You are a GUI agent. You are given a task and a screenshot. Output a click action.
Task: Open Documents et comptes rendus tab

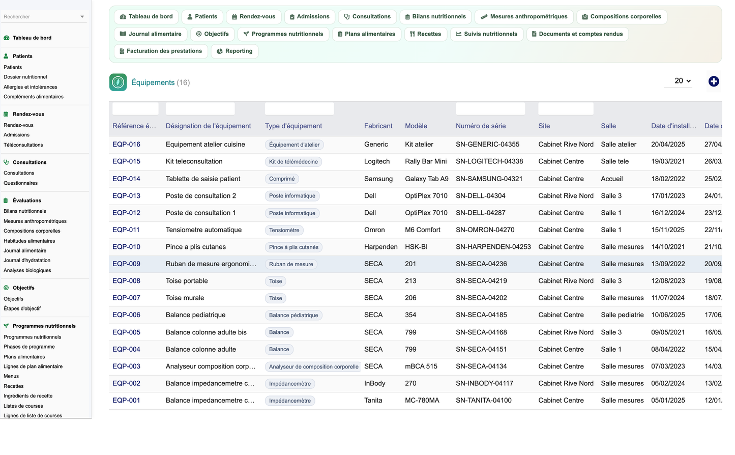click(577, 34)
